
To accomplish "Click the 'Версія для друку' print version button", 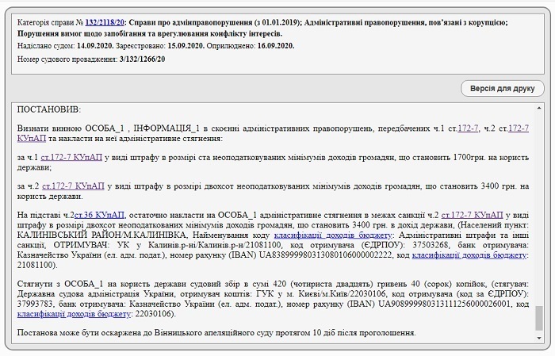I will click(x=502, y=89).
